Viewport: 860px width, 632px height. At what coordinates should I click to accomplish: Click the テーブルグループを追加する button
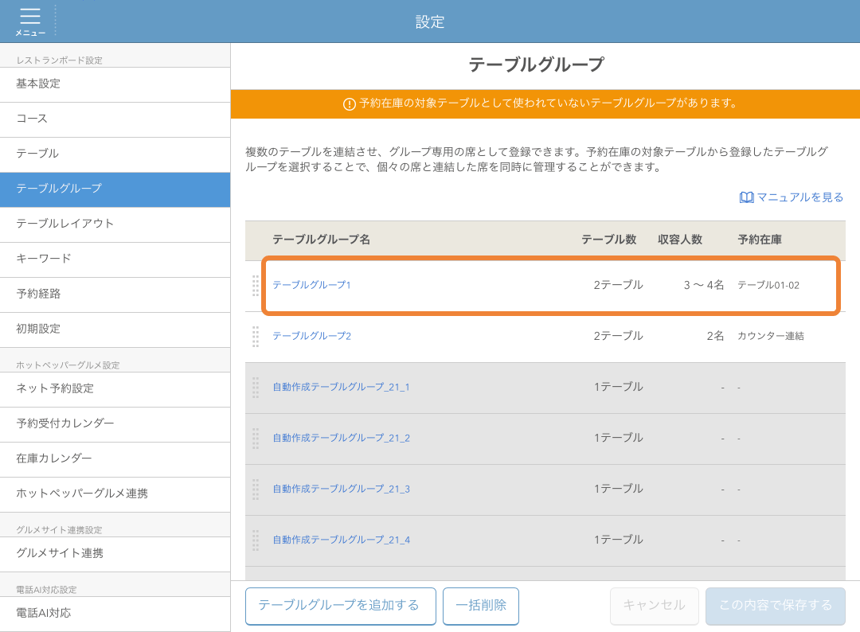coord(340,606)
